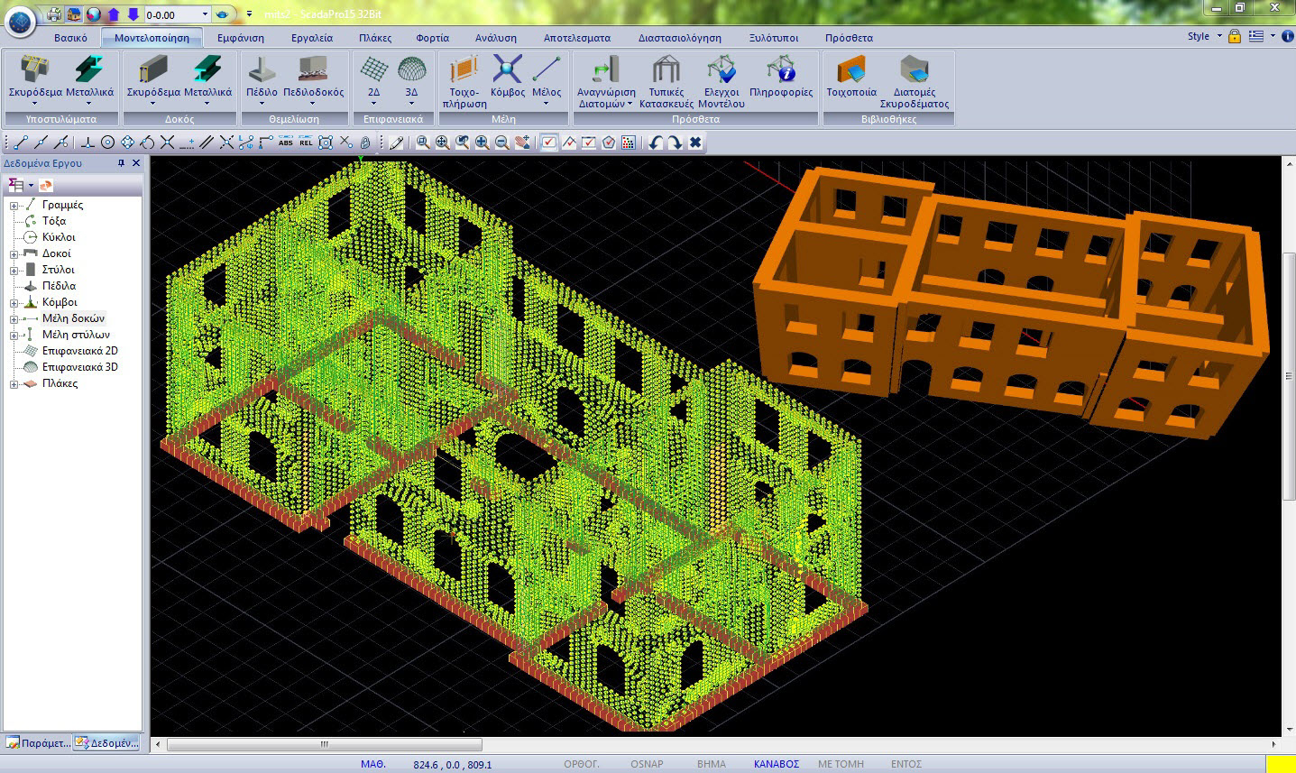The width and height of the screenshot is (1296, 773).
Task: Run Ελεγχοι Μοντέλου model checks
Action: (722, 83)
